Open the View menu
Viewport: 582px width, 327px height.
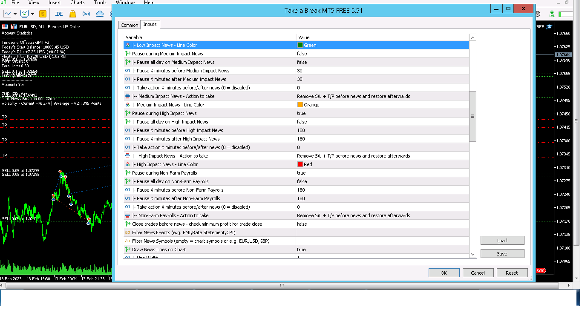(x=34, y=3)
